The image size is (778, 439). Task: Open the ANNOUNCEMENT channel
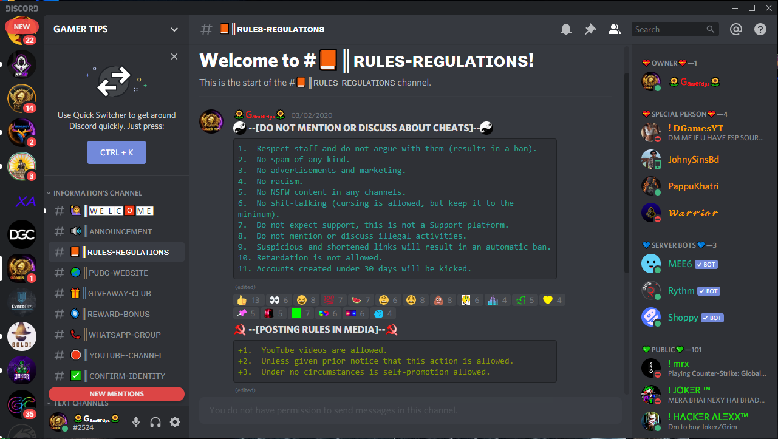tap(117, 231)
